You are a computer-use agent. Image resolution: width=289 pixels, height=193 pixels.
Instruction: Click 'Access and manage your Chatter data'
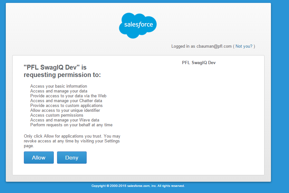[x=66, y=101]
